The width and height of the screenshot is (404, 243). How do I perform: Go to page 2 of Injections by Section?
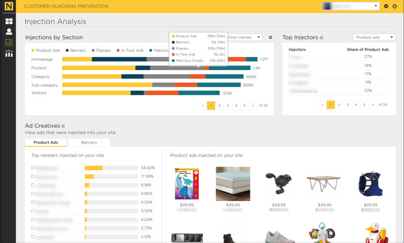click(x=219, y=106)
